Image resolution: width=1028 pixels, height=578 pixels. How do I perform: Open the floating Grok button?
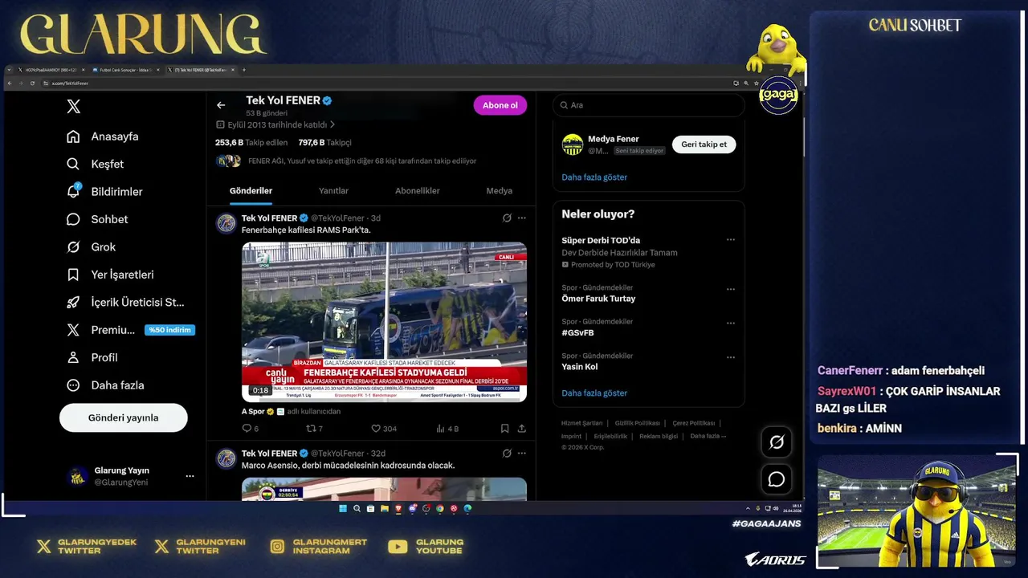coord(777,442)
